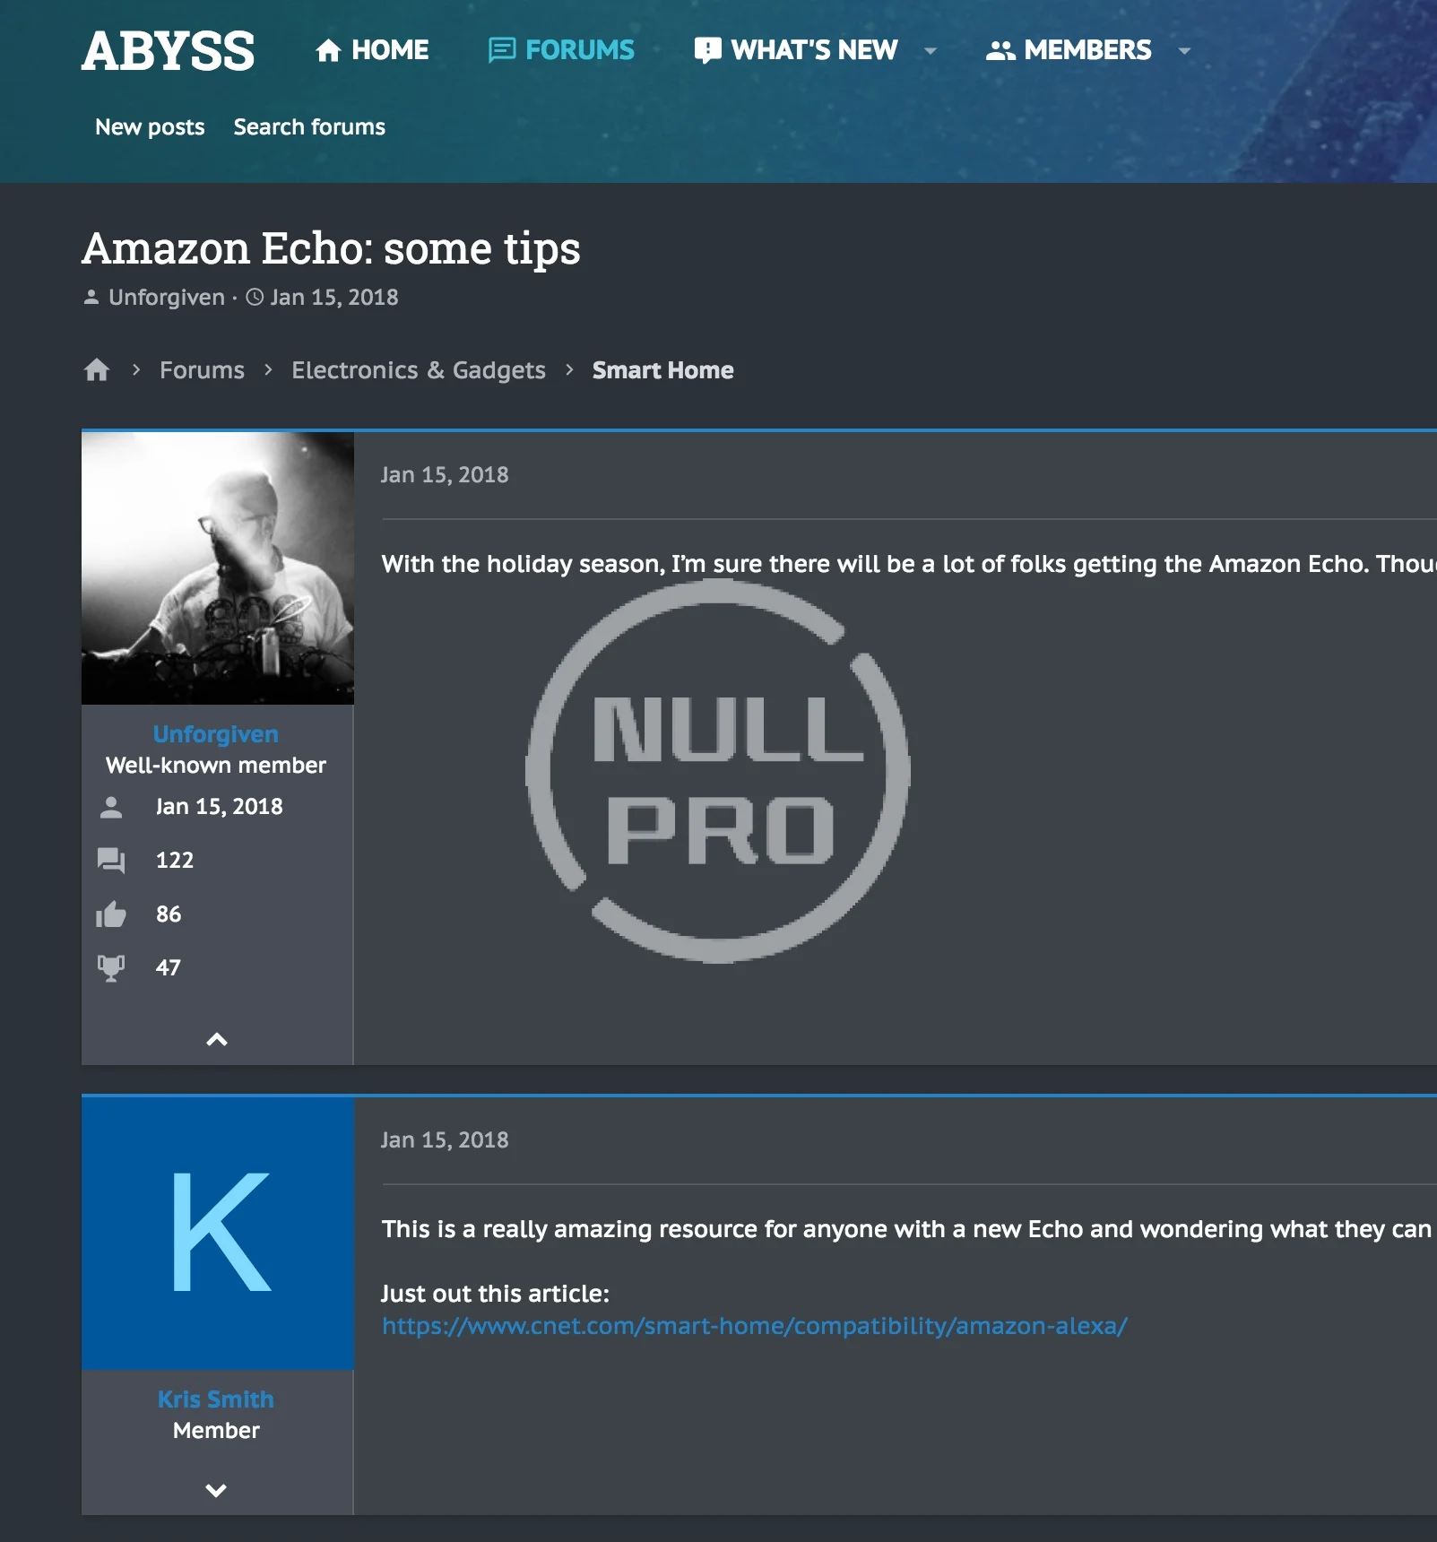Open the New posts tab
1437x1542 pixels.
pos(150,127)
